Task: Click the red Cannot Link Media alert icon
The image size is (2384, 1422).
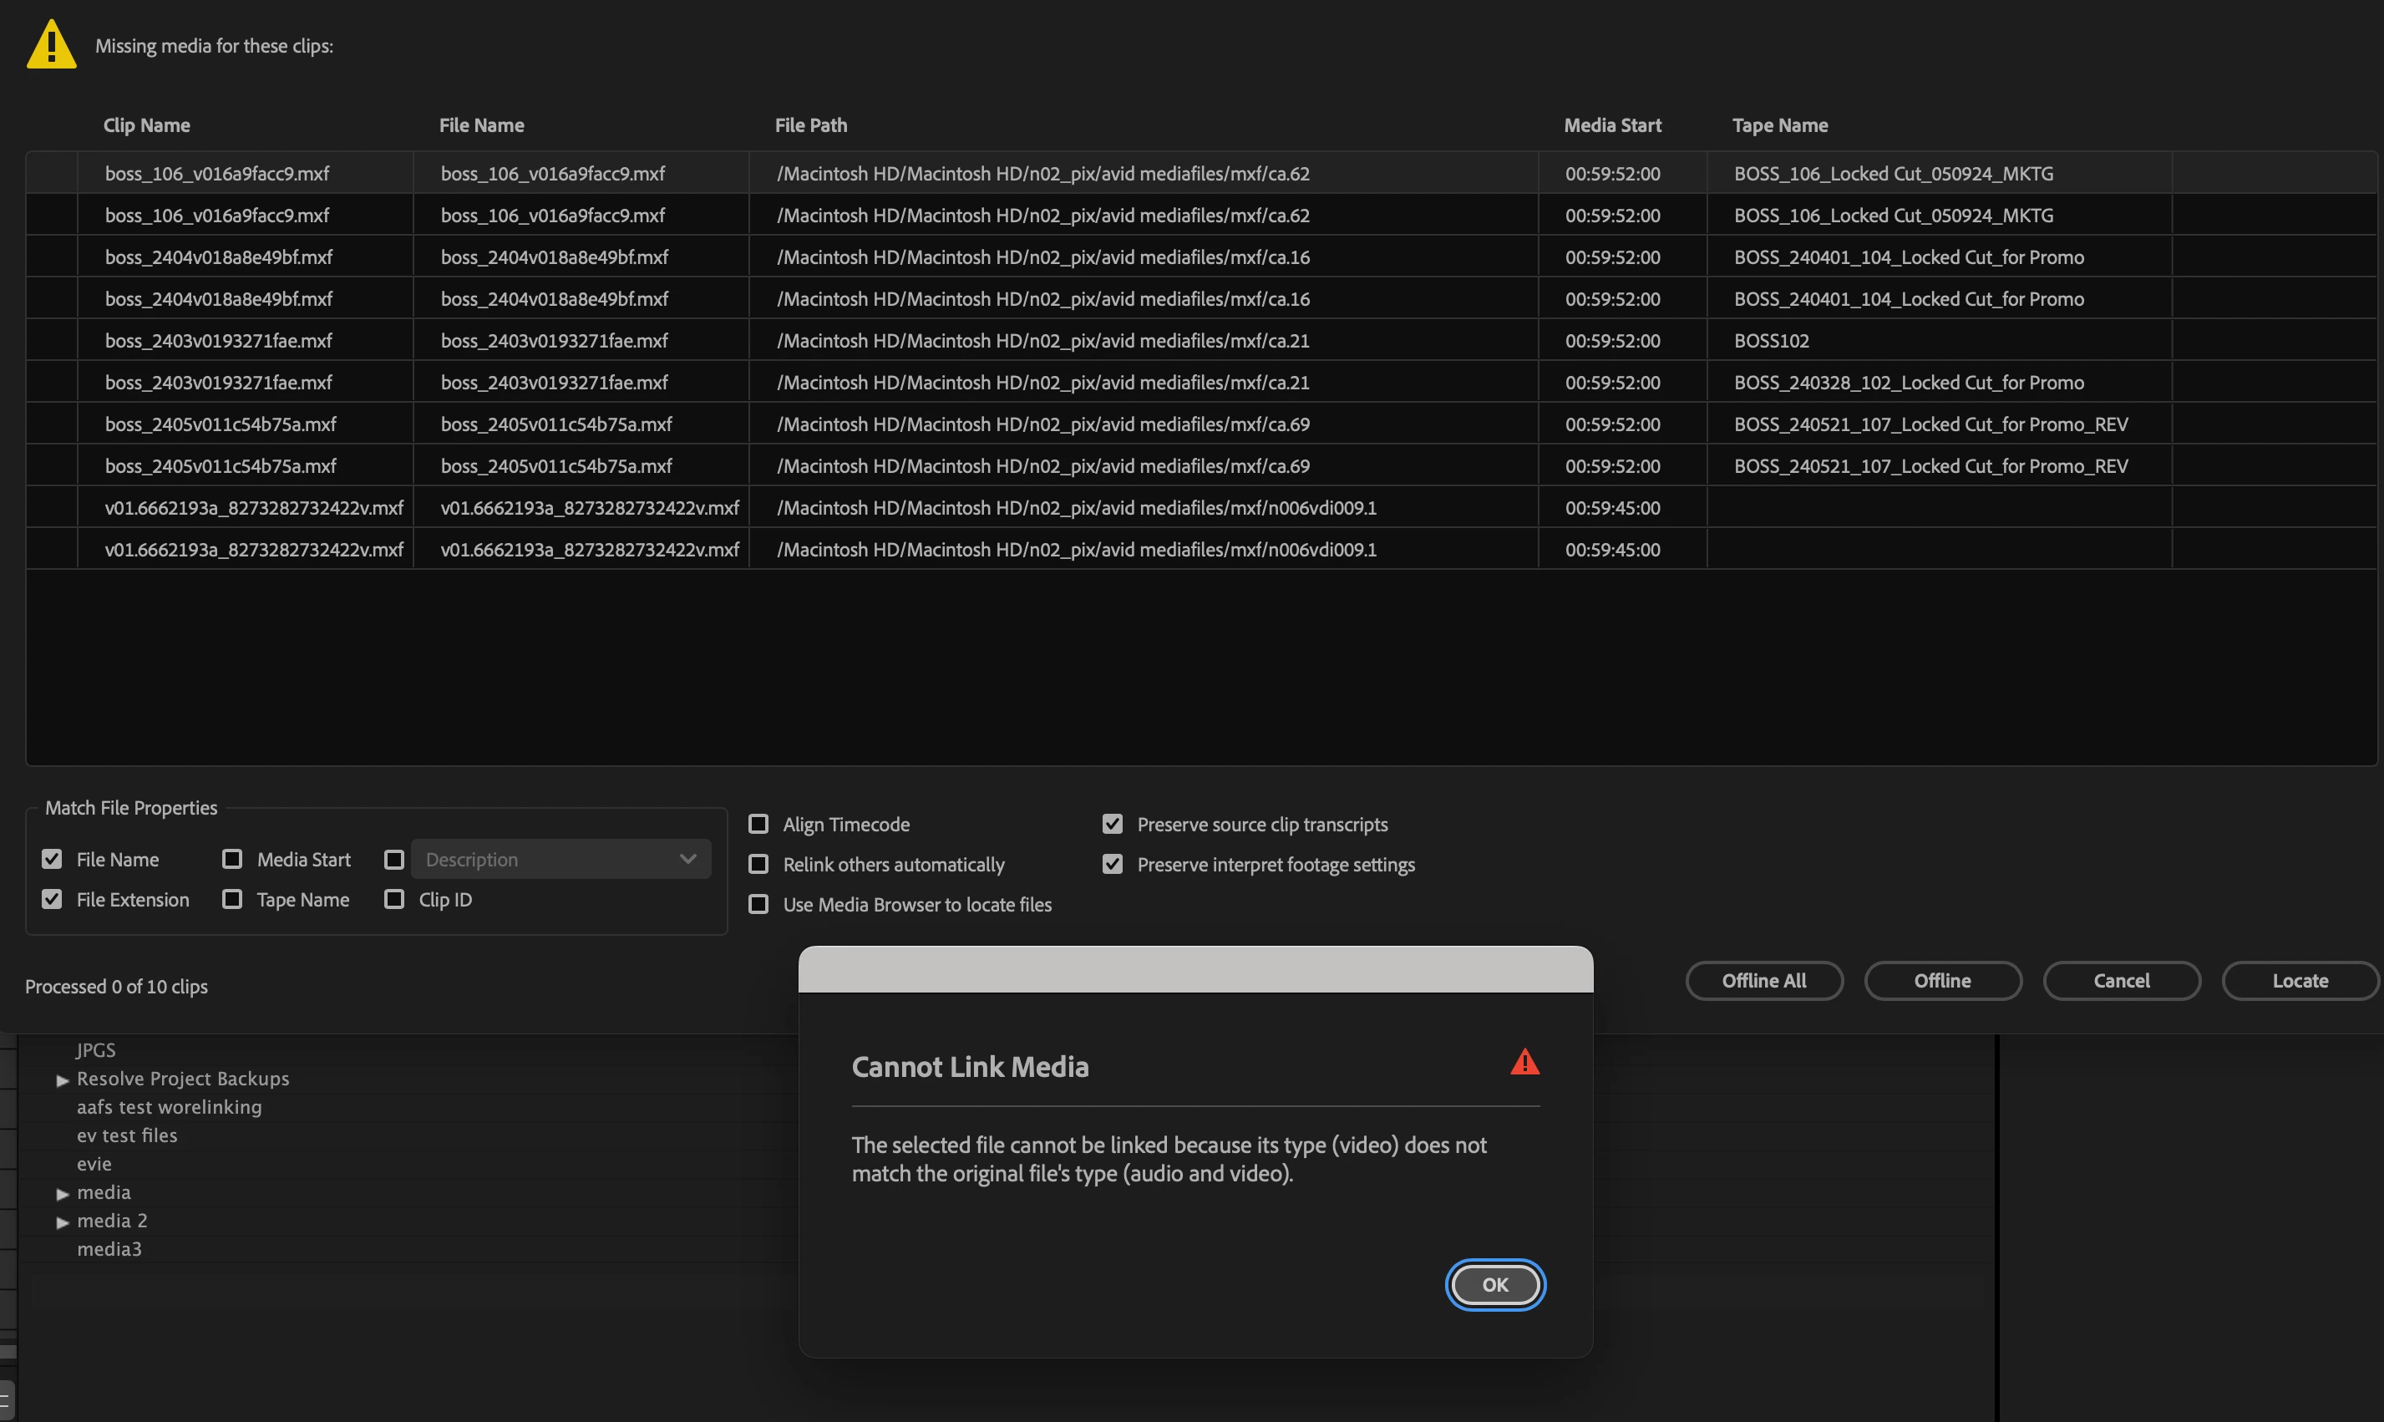Action: point(1524,1062)
